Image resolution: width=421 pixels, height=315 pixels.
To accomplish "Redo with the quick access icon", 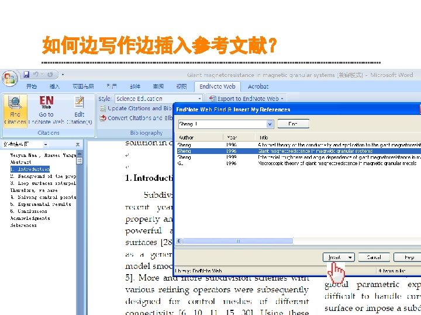I will (x=50, y=74).
